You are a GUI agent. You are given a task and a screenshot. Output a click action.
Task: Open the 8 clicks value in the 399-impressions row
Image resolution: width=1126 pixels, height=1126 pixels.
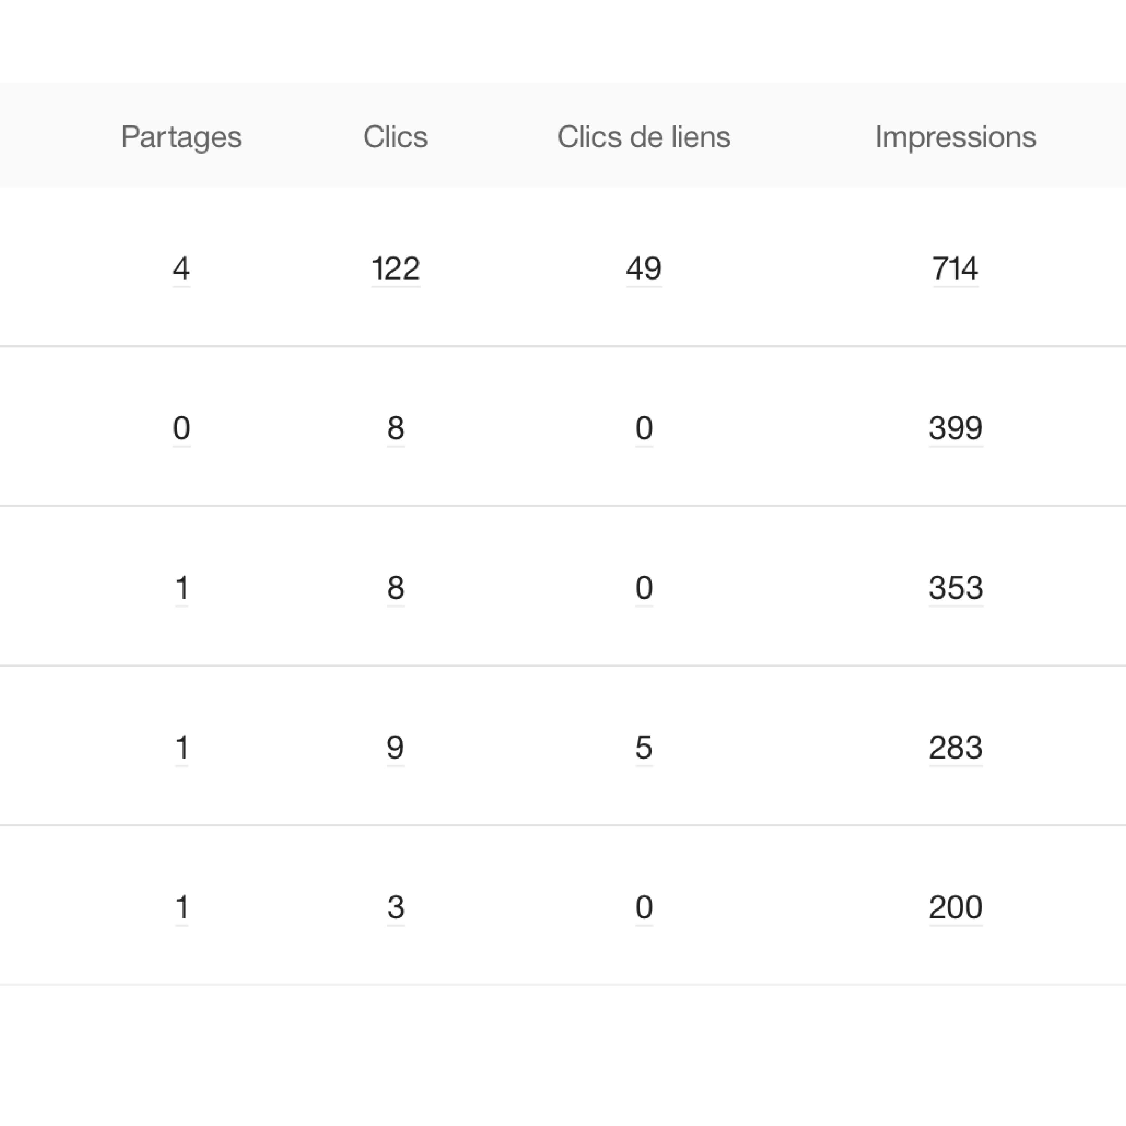pos(395,428)
